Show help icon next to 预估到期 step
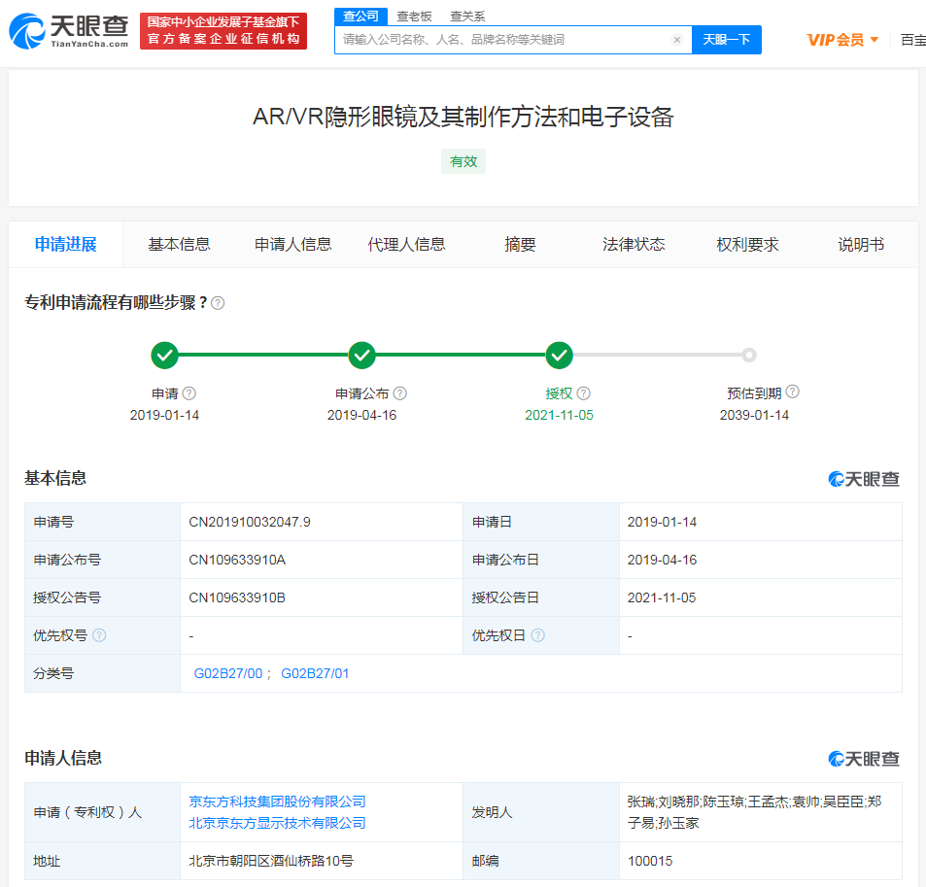This screenshot has width=926, height=887. [x=793, y=392]
